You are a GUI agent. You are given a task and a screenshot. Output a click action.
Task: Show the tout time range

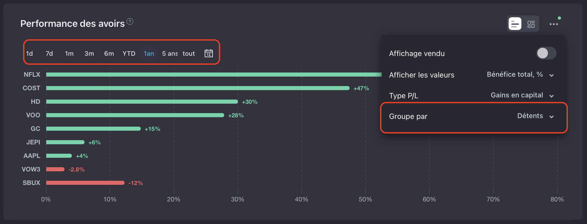189,54
